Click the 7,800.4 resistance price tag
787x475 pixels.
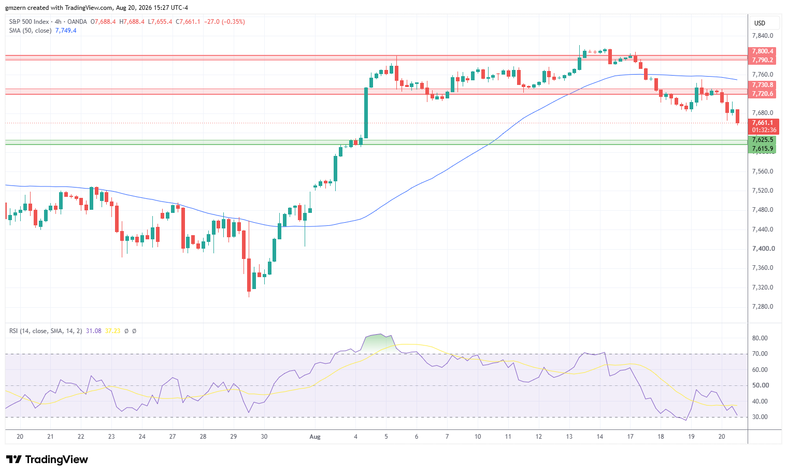[763, 51]
